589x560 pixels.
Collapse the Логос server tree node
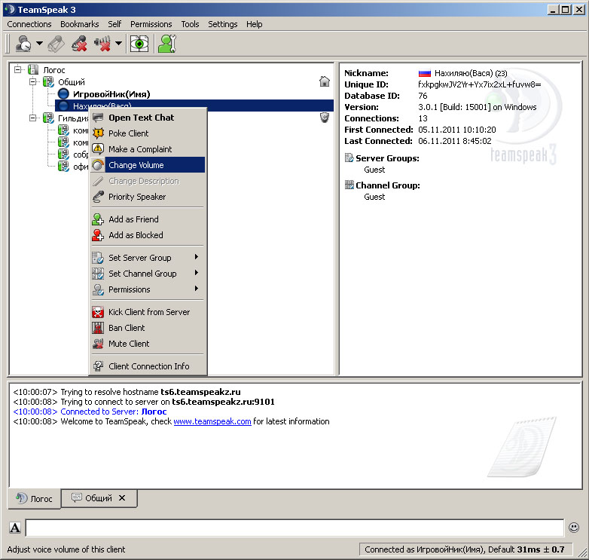[17, 69]
